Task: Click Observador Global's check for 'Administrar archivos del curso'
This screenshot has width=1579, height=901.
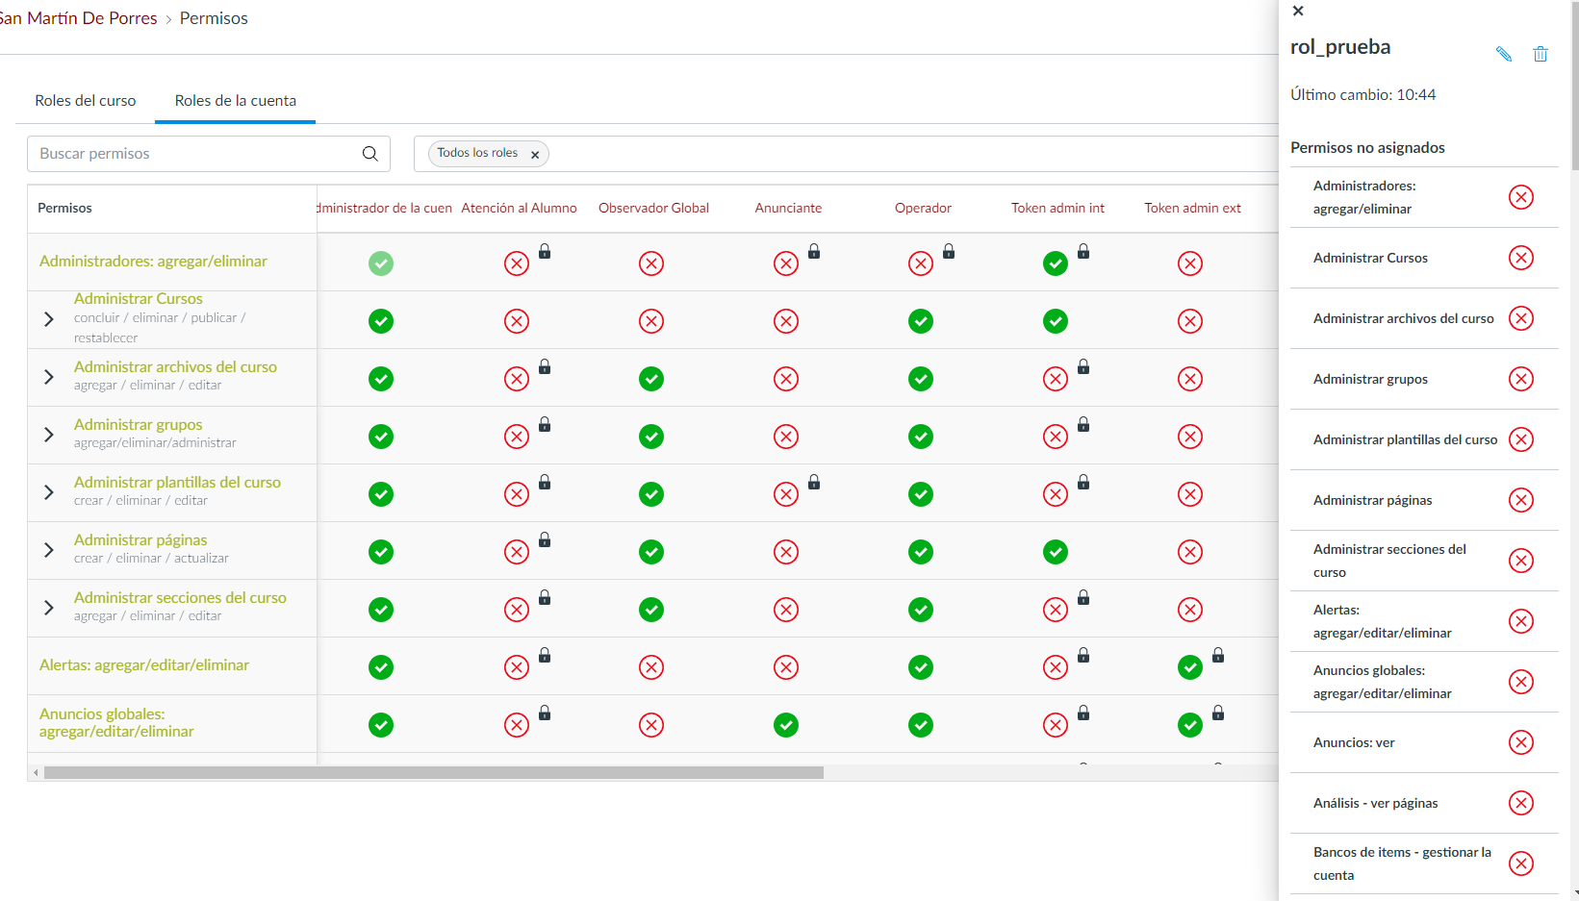Action: tap(651, 379)
